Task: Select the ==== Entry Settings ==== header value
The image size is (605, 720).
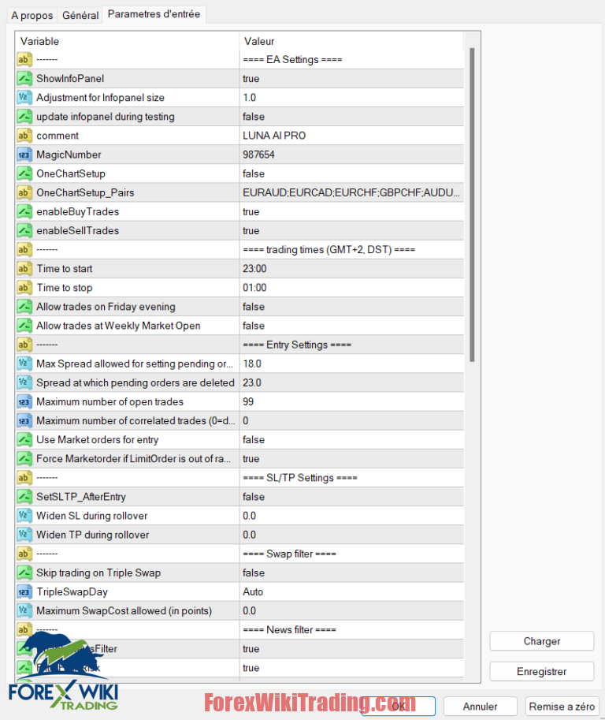Action: tap(352, 345)
